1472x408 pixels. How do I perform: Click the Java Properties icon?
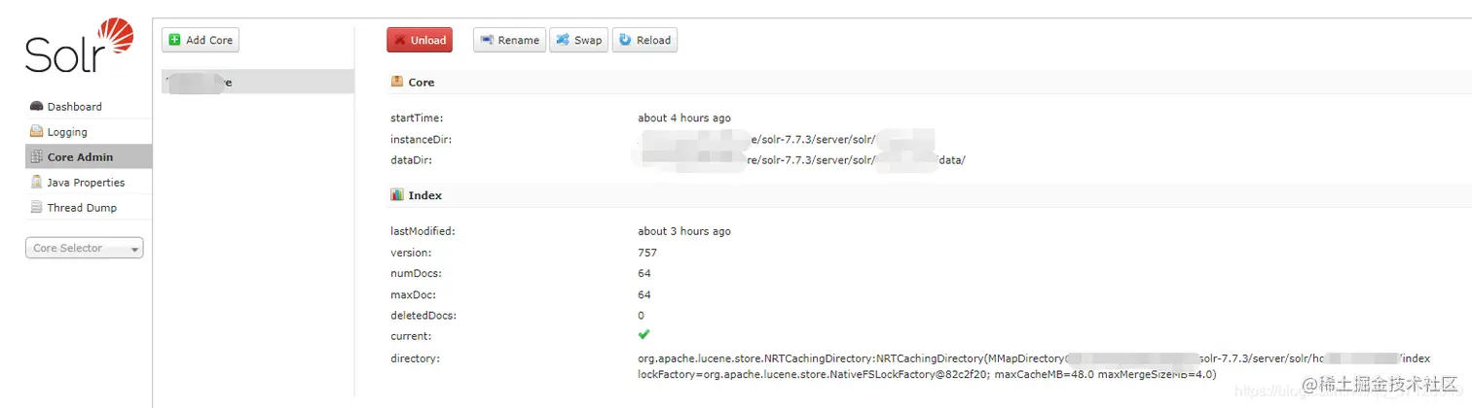[37, 182]
